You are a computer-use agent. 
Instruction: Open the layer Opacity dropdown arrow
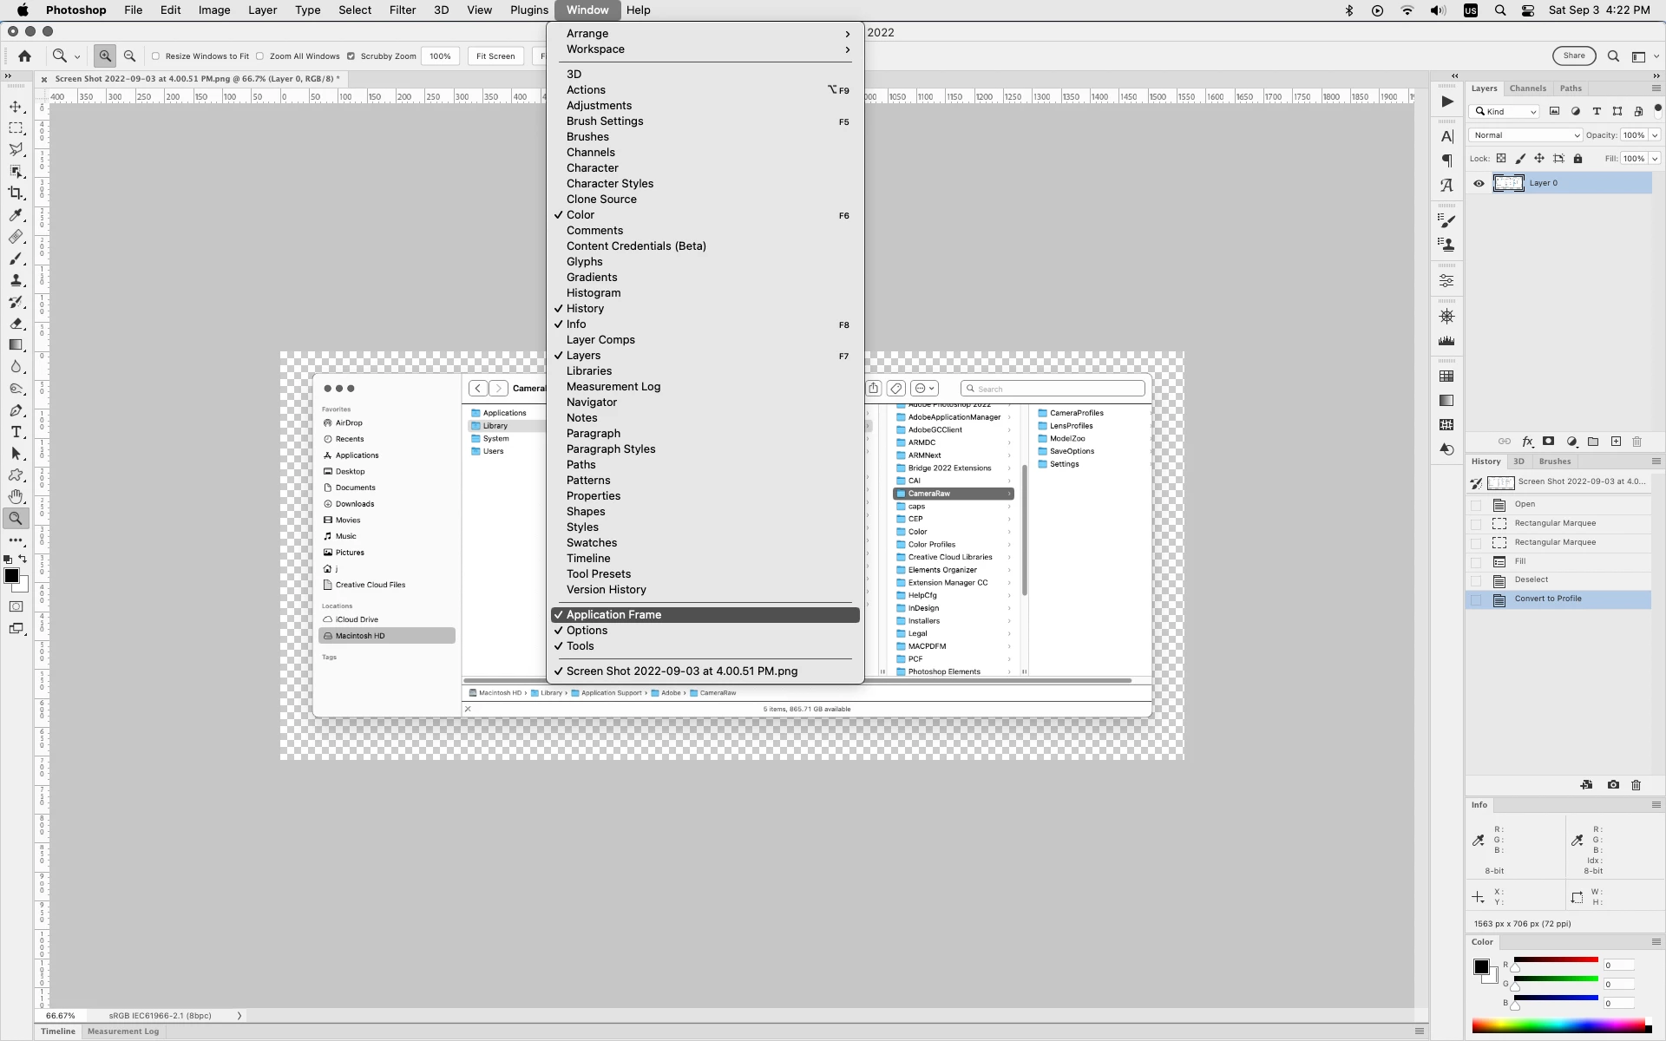coord(1655,135)
